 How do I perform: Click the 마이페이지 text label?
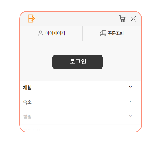(55, 33)
